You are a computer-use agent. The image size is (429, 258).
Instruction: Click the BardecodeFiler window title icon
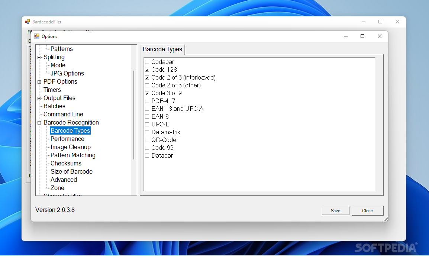click(x=28, y=22)
